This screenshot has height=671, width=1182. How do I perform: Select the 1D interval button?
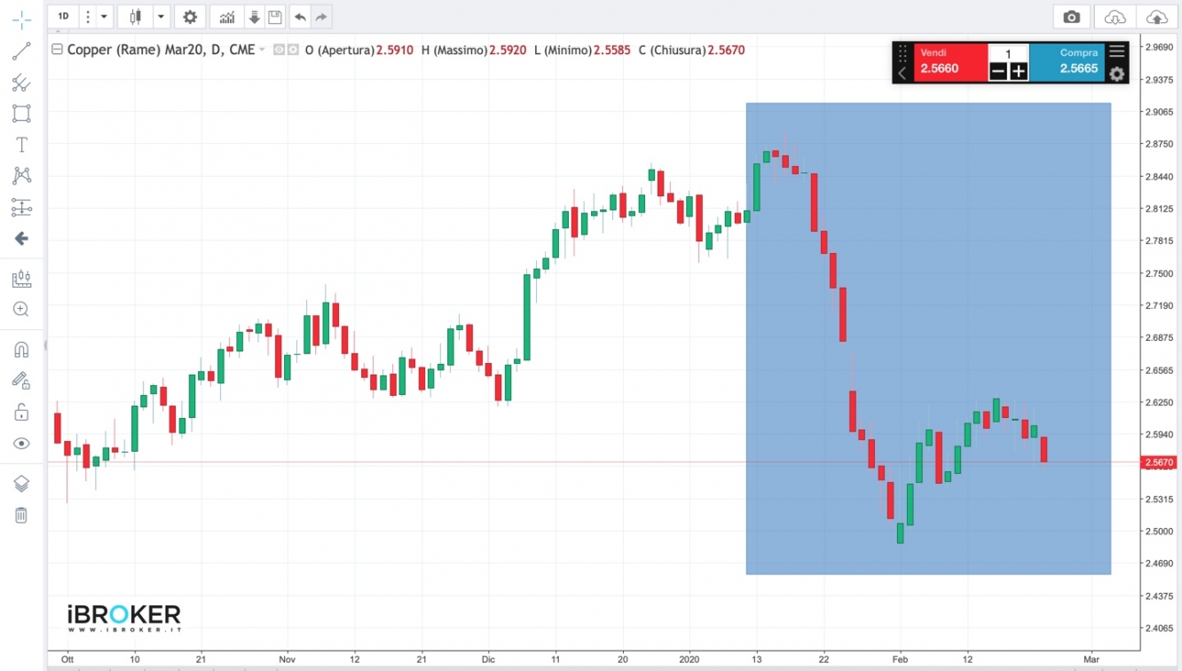coord(64,17)
